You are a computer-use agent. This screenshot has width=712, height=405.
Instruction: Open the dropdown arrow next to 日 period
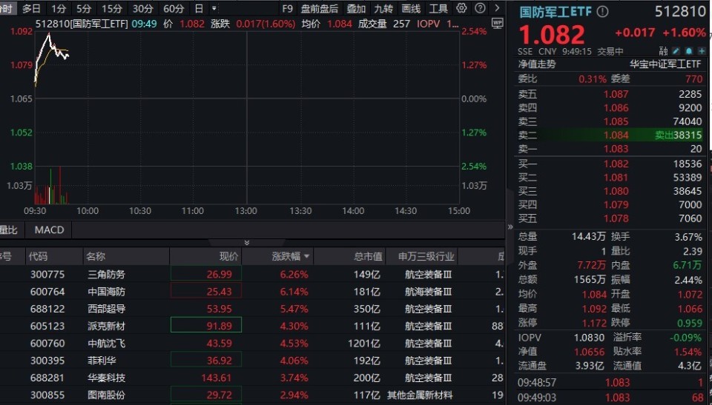214,8
